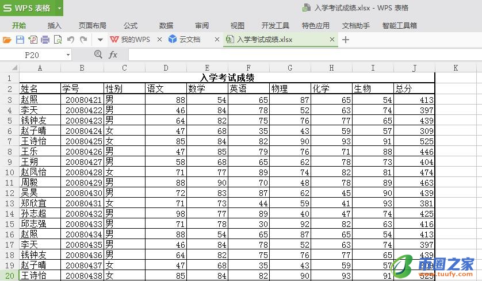
Task: Open the 智能工具箱 ribbon tab
Action: (399, 25)
